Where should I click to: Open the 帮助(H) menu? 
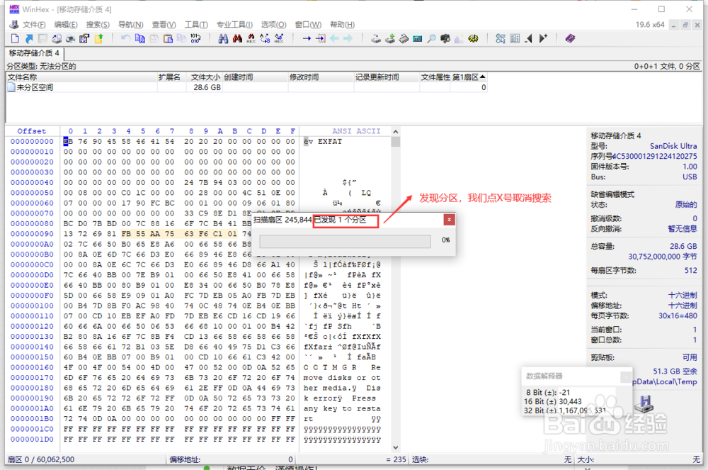point(342,24)
